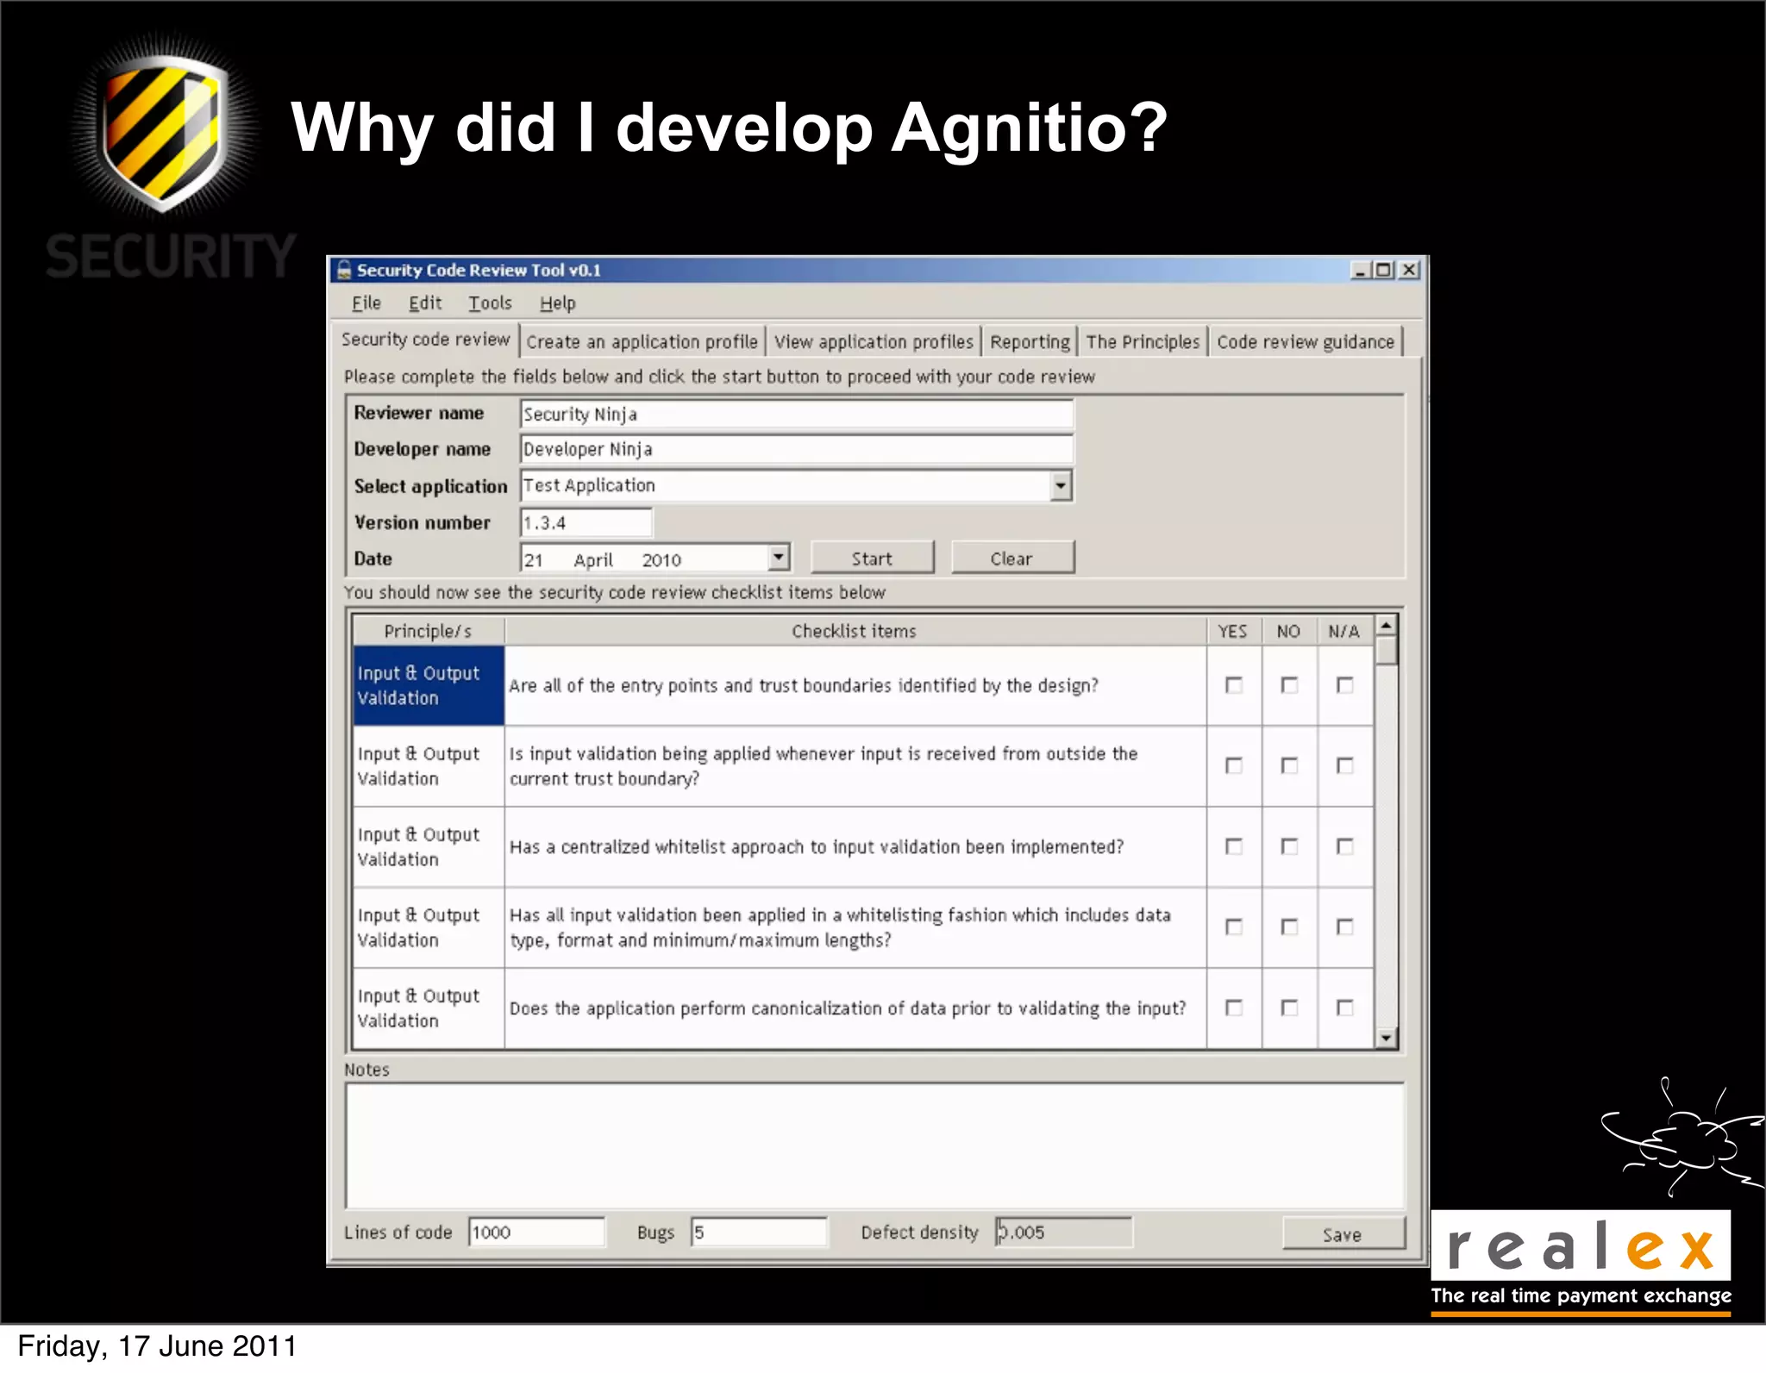Click checklist scrollbar up arrow
The width and height of the screenshot is (1766, 1373).
[1386, 626]
